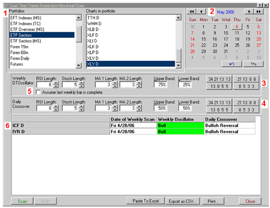Select XLB D chart
Screen dimensions: 270x208
point(131,29)
